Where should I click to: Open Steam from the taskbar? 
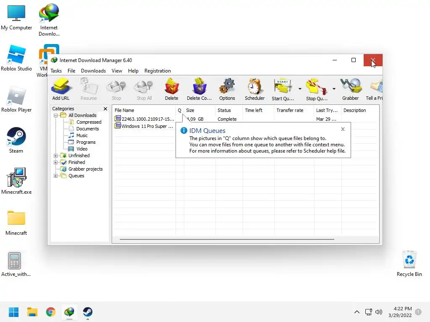88,312
